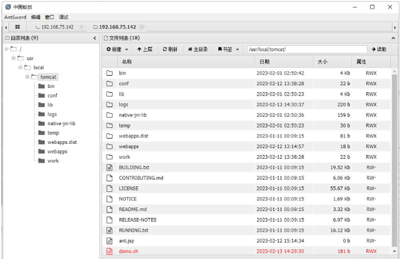Open the 新建 dropdown arrow

point(127,50)
